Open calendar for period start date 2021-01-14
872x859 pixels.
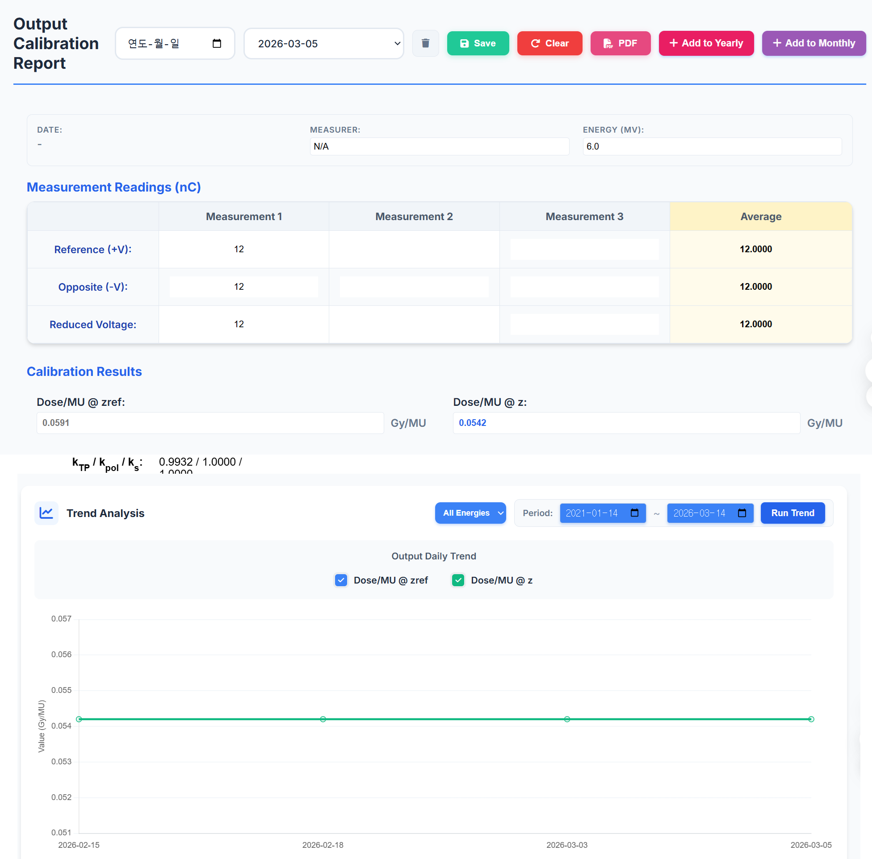click(634, 513)
